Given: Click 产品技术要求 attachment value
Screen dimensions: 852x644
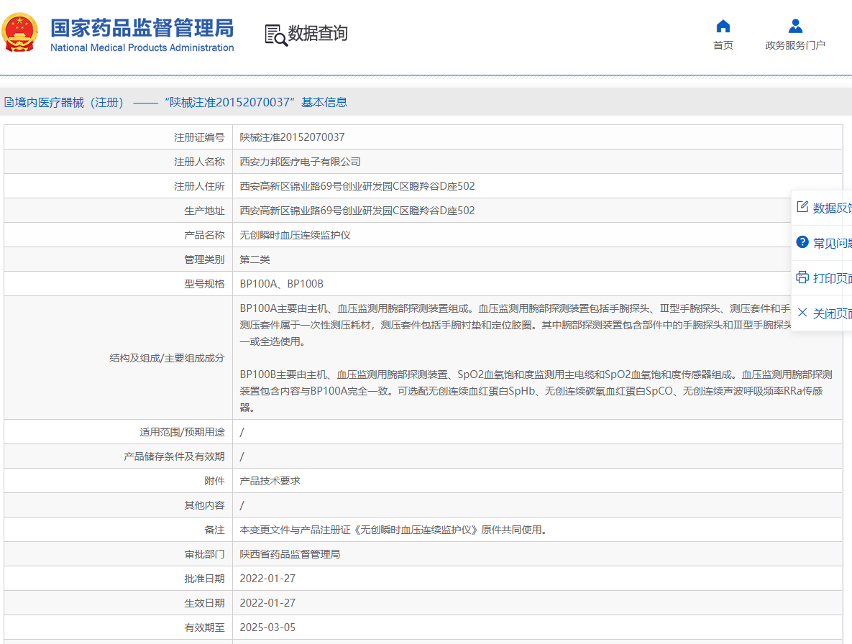Looking at the screenshot, I should pyautogui.click(x=270, y=481).
